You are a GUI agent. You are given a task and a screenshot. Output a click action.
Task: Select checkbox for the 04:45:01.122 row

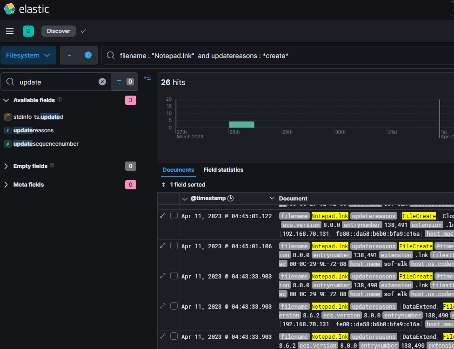174,215
